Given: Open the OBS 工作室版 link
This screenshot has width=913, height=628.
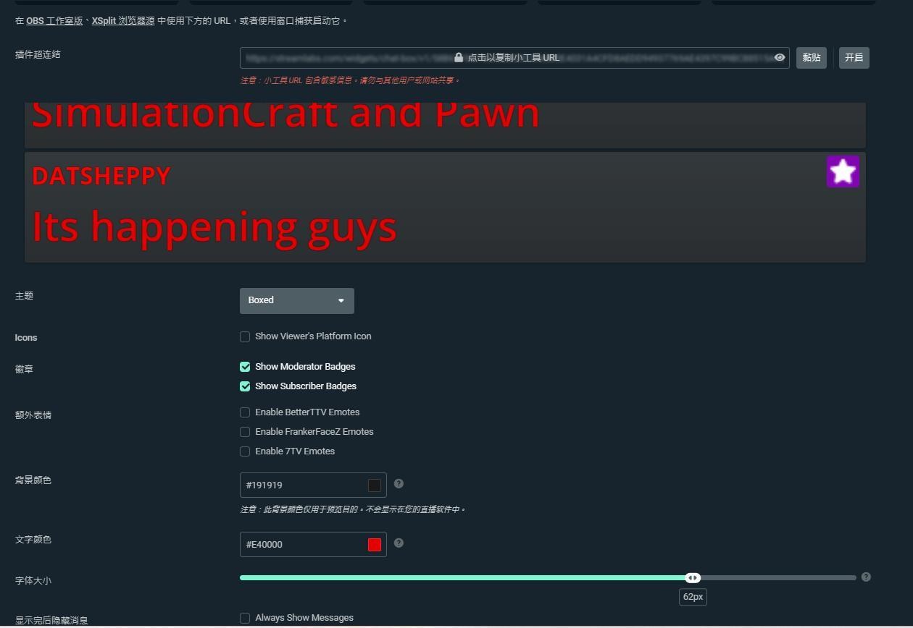Looking at the screenshot, I should point(54,21).
